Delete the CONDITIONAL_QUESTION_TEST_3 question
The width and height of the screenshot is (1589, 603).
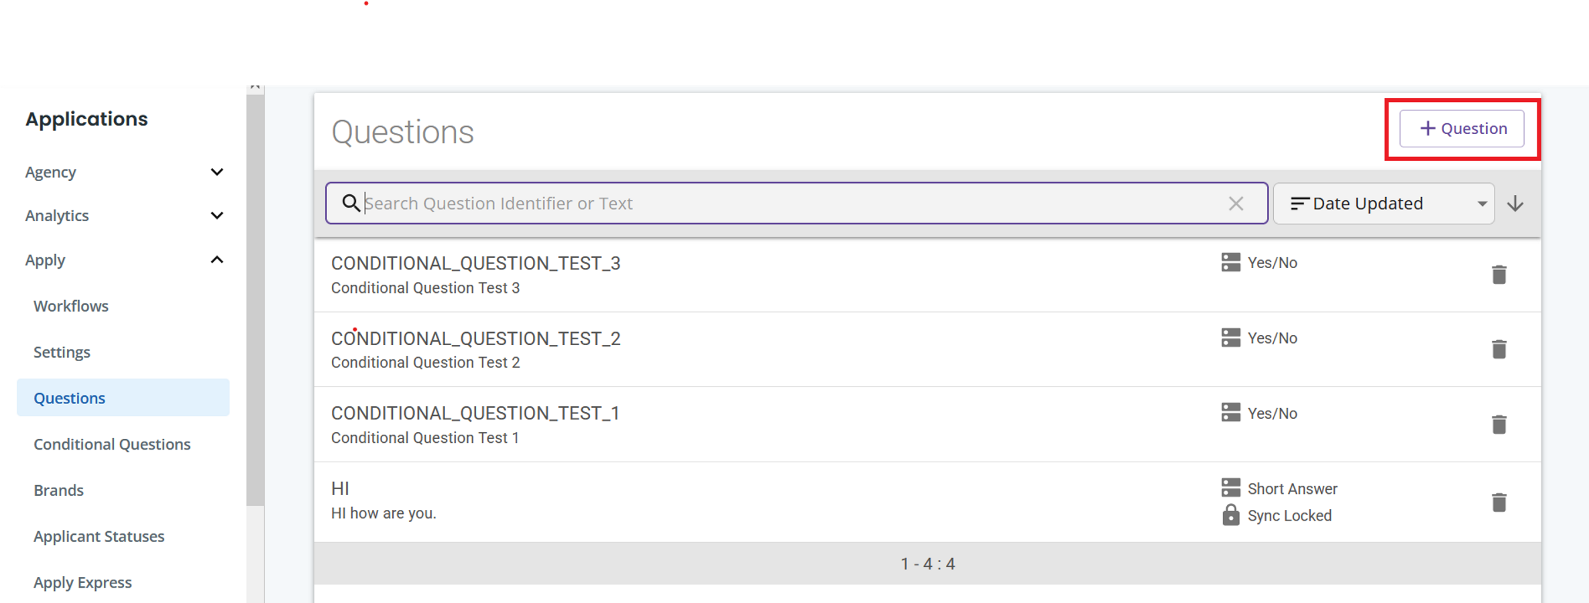coord(1499,275)
